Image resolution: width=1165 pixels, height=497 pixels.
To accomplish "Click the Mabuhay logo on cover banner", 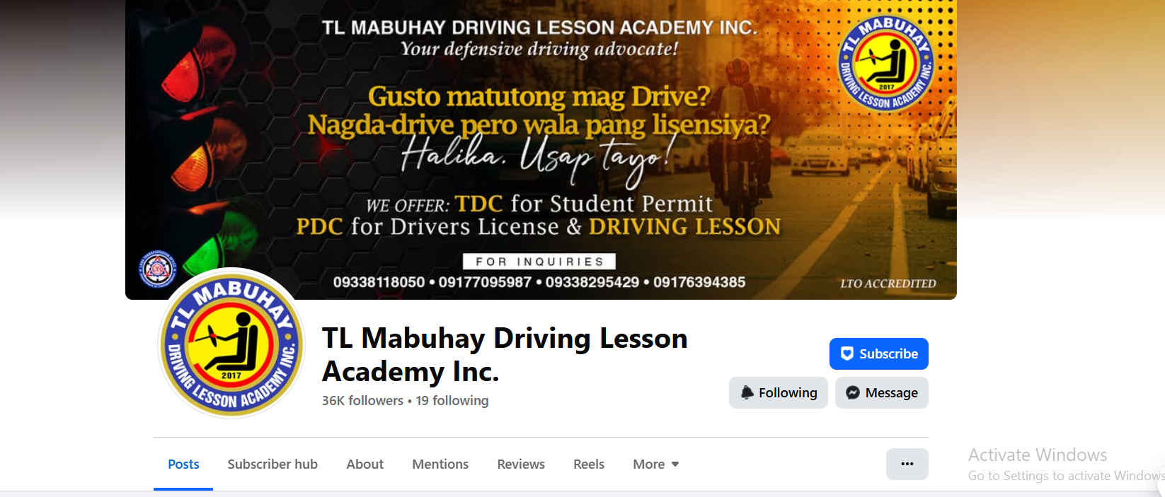I will pyautogui.click(x=886, y=64).
